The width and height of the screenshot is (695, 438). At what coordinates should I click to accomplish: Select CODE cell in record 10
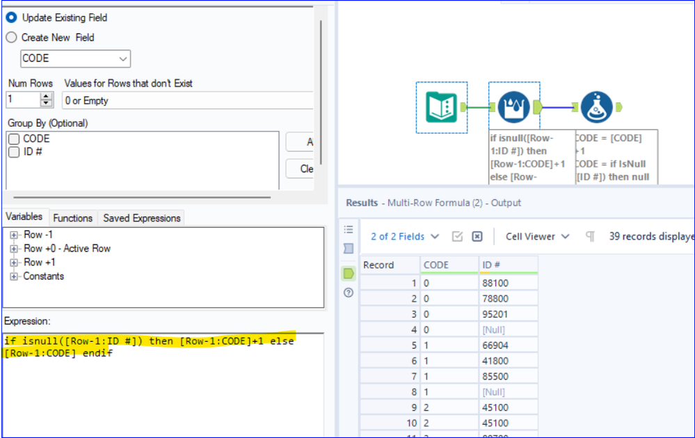449,423
